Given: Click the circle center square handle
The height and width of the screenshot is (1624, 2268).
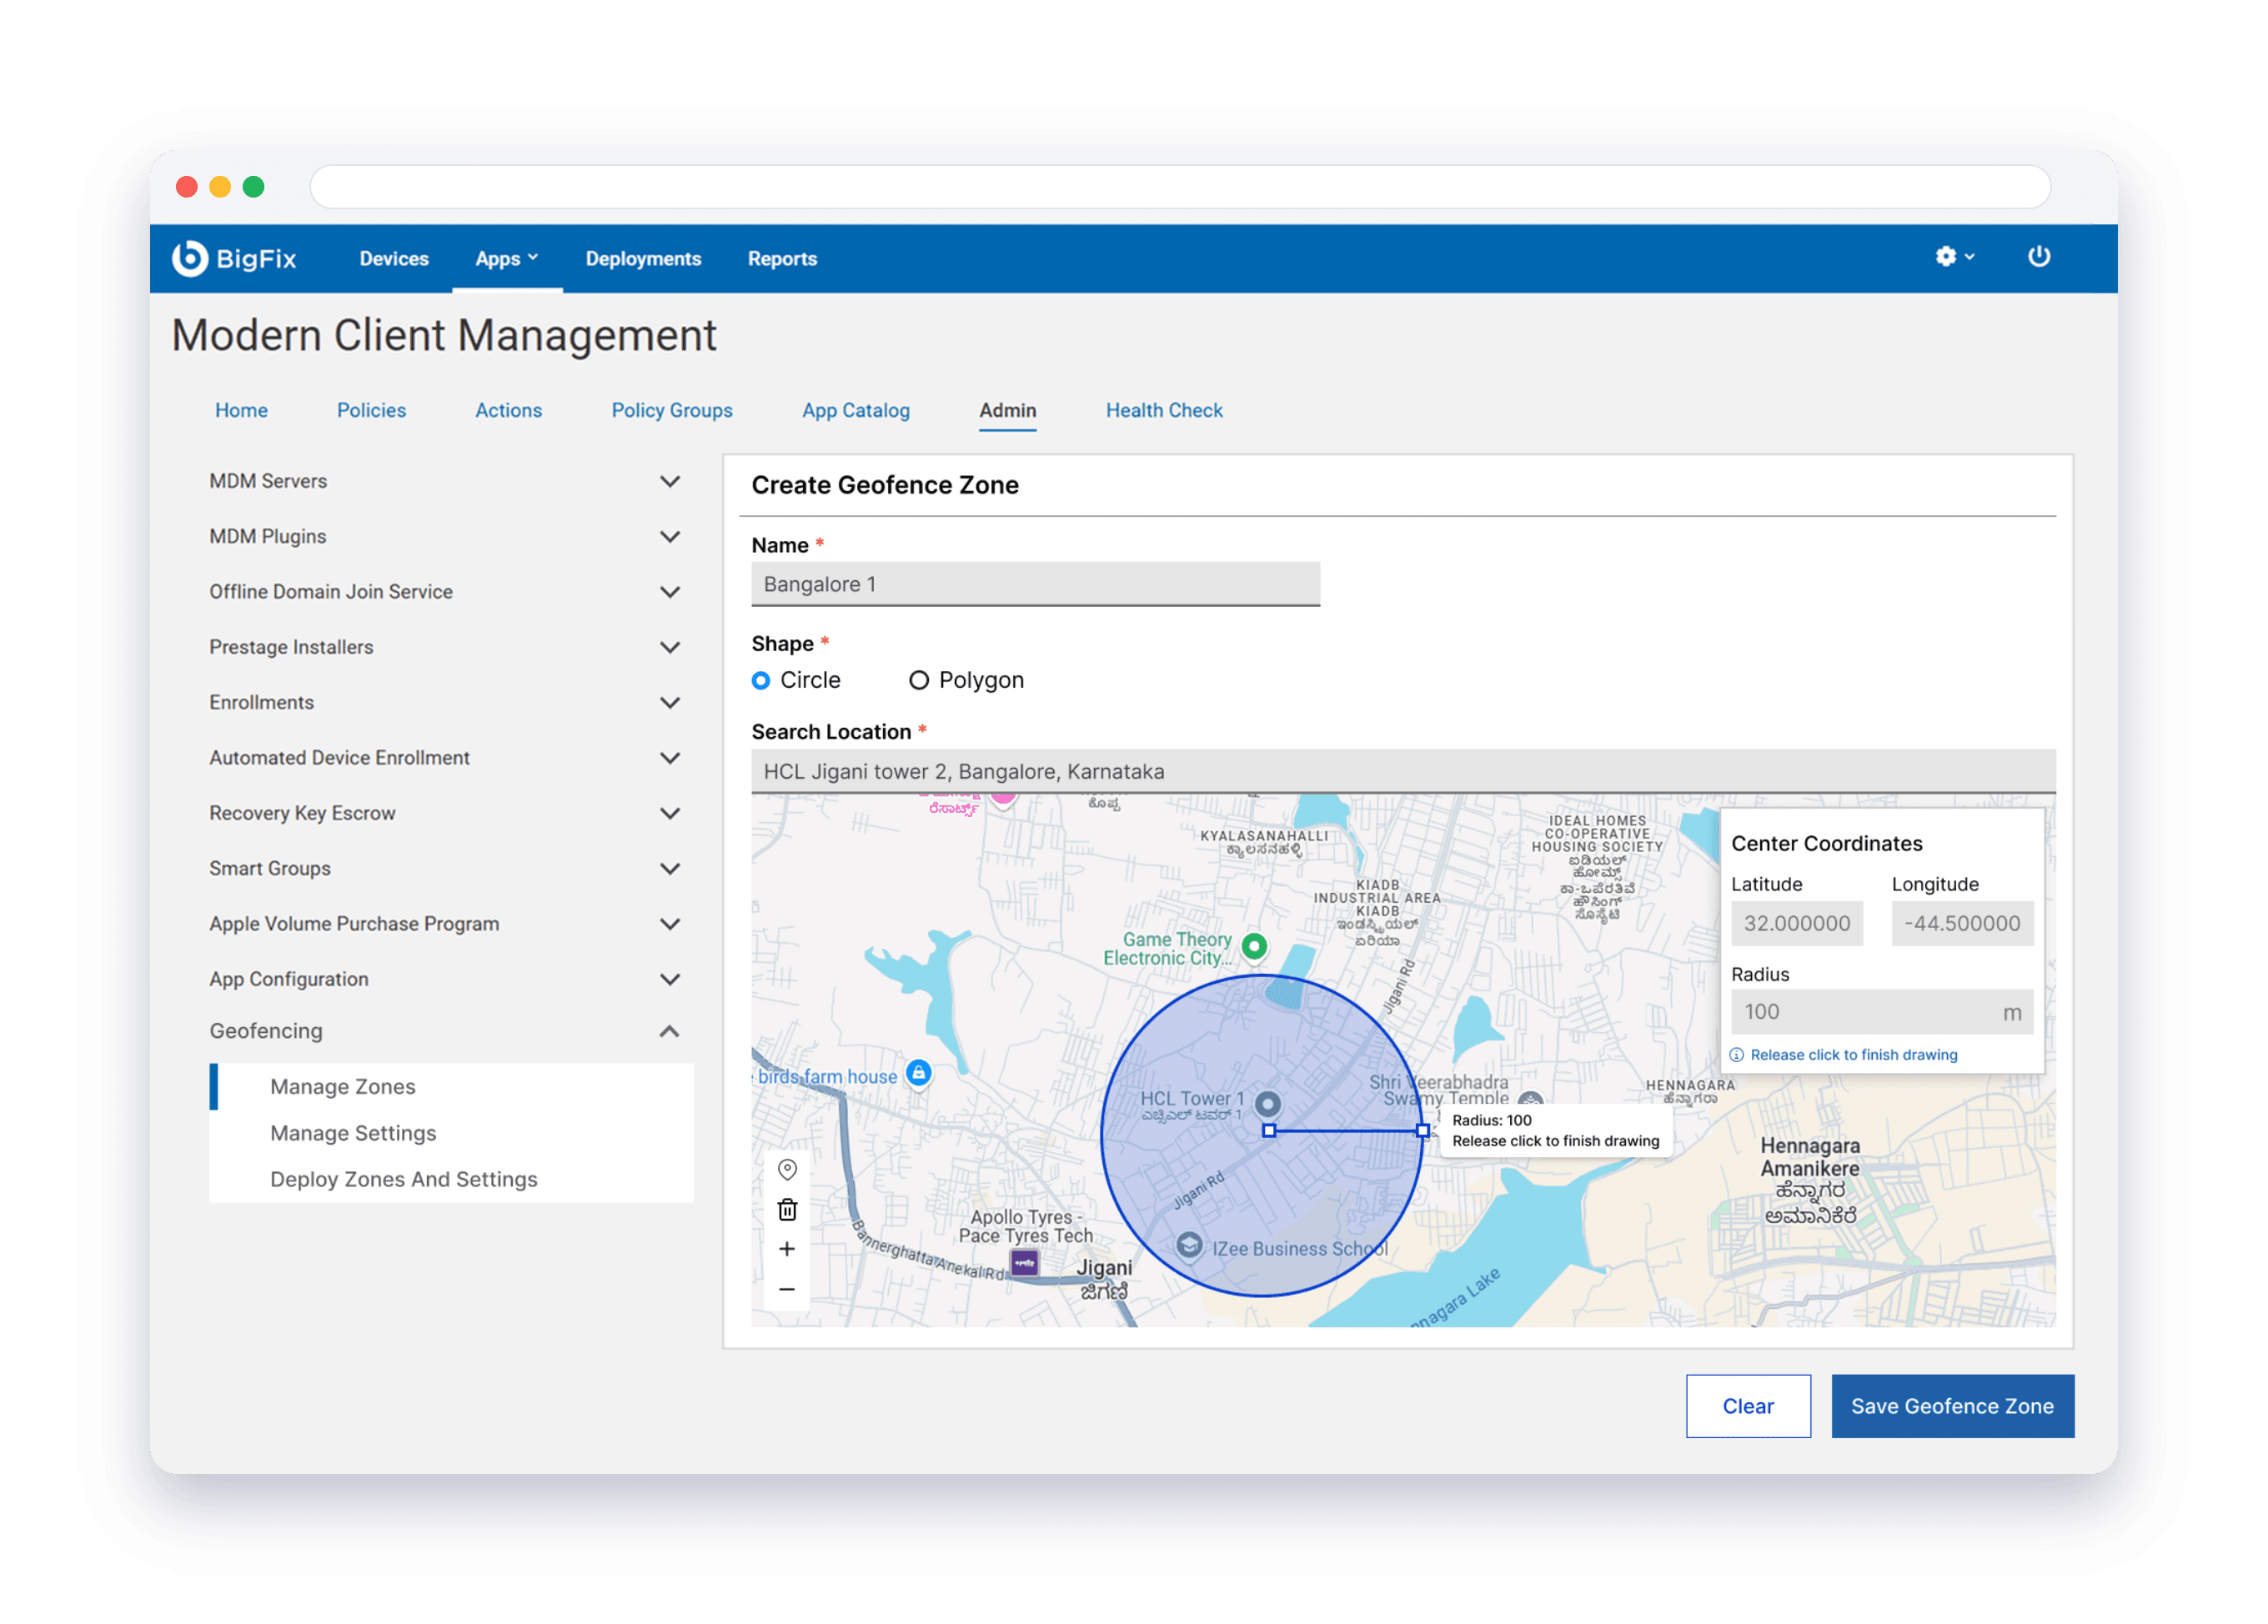Looking at the screenshot, I should coord(1268,1131).
